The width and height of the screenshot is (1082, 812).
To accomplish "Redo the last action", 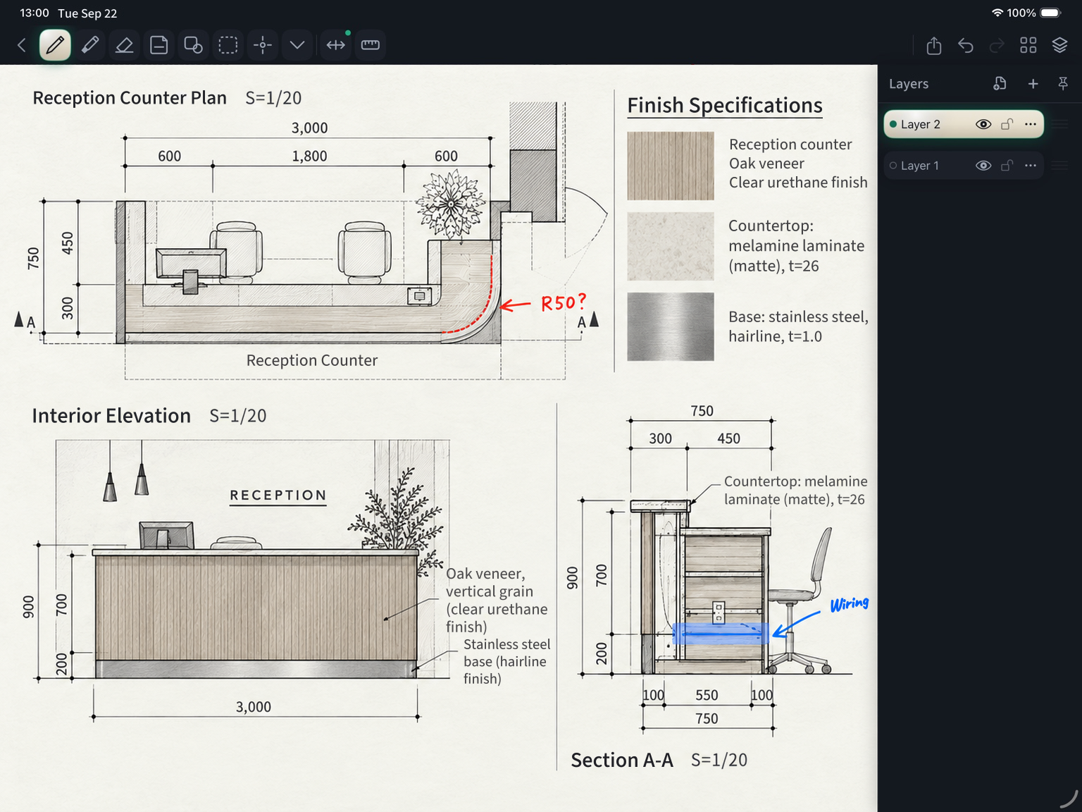I will click(997, 46).
